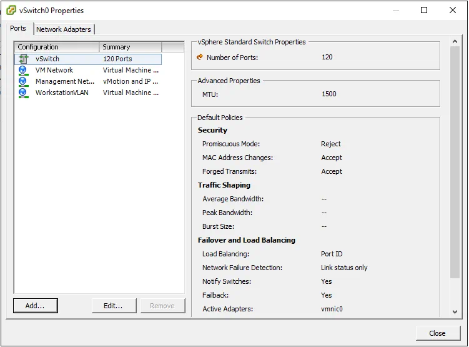Click the Remove button
Viewport: 469px width, 347px height.
(162, 306)
